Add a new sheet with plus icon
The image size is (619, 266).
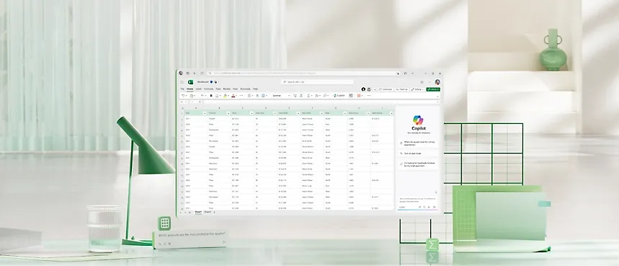click(214, 212)
